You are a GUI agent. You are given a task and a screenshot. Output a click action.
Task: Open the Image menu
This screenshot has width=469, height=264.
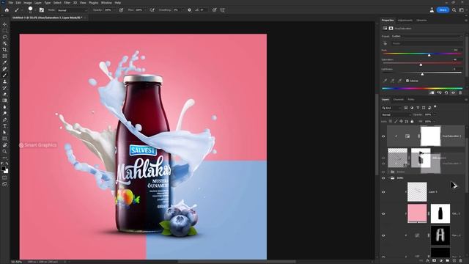28,3
